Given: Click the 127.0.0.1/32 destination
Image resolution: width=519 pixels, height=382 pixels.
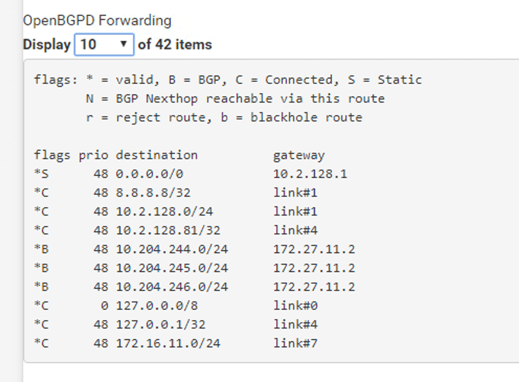Looking at the screenshot, I should click(161, 324).
